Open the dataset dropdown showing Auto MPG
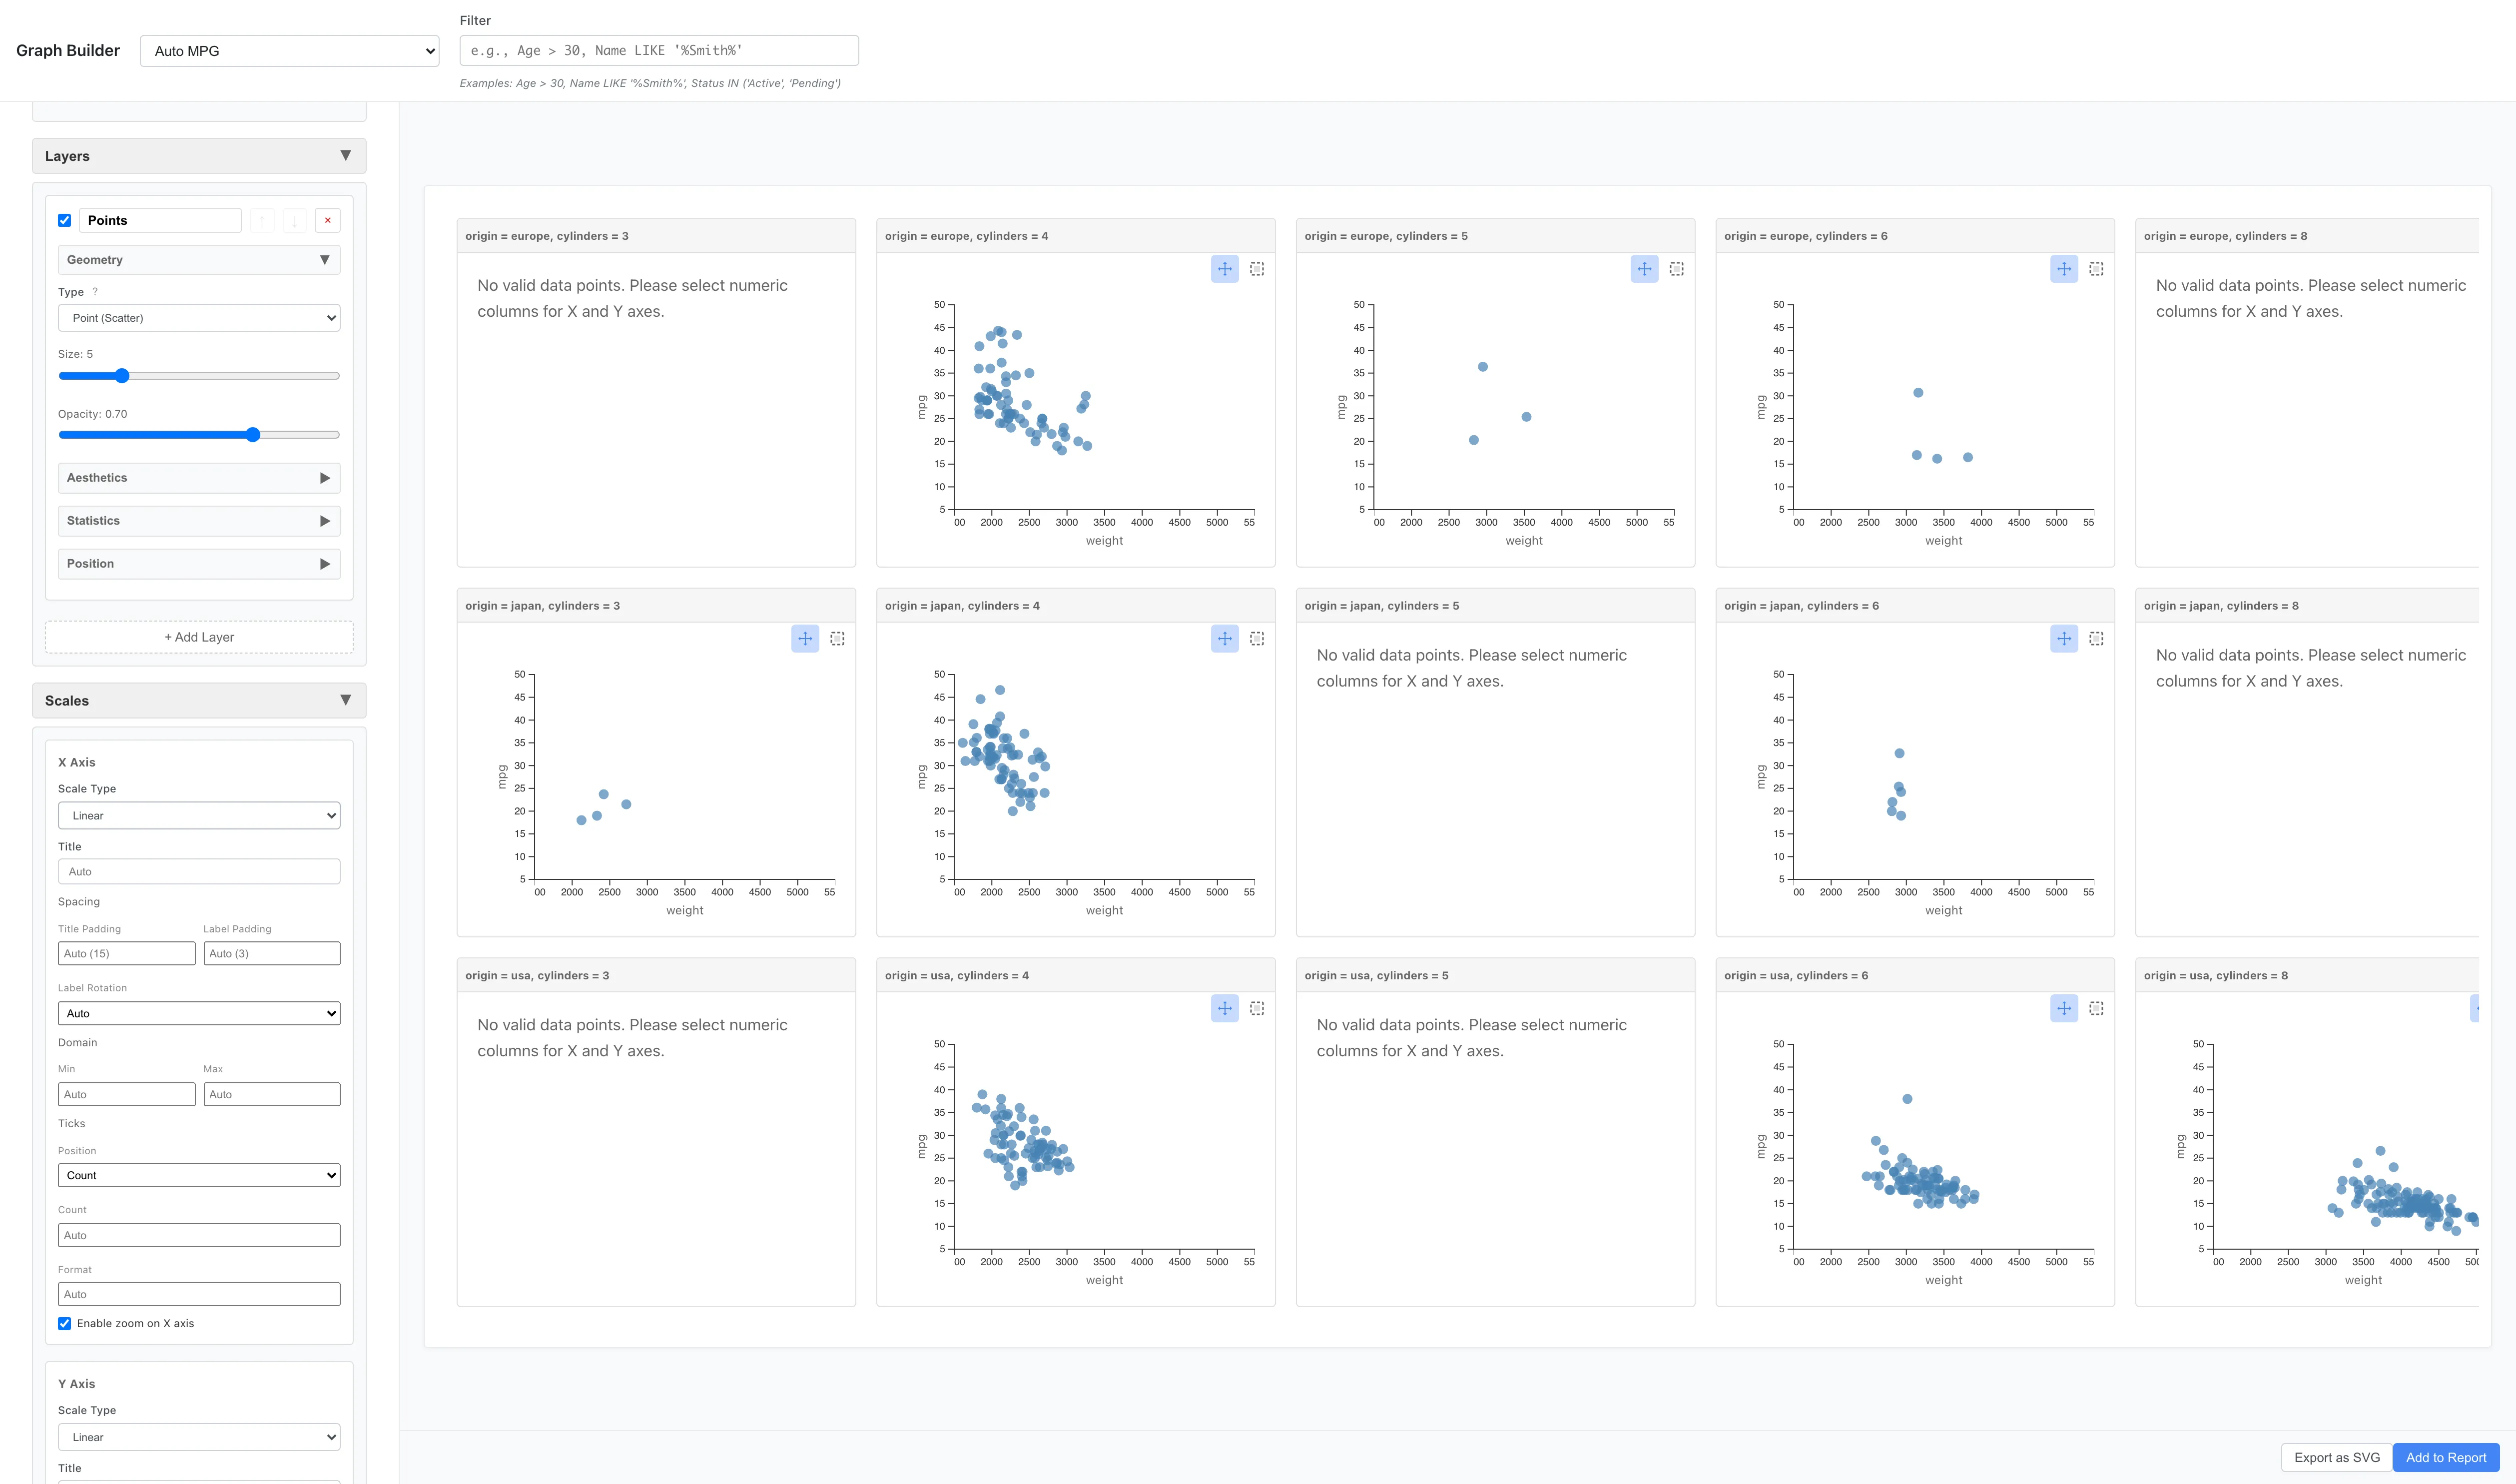 tap(288, 51)
